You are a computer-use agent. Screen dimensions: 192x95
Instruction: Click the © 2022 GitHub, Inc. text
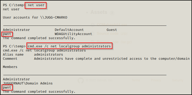(x=99, y=80)
